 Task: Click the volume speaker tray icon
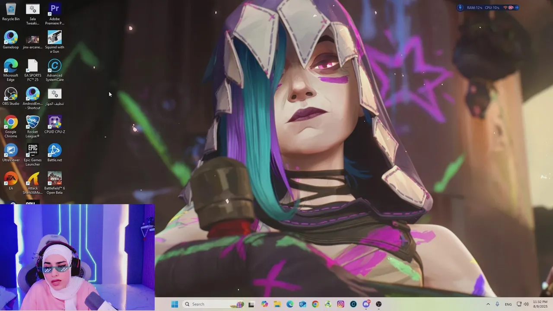pos(526,304)
